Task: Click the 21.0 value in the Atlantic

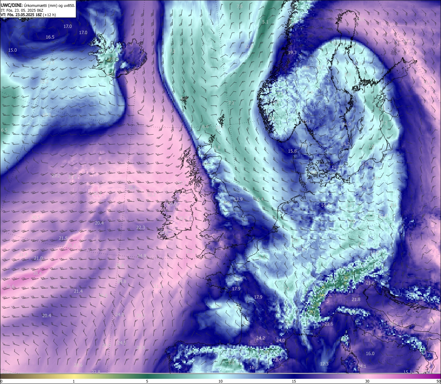Action: point(38,258)
